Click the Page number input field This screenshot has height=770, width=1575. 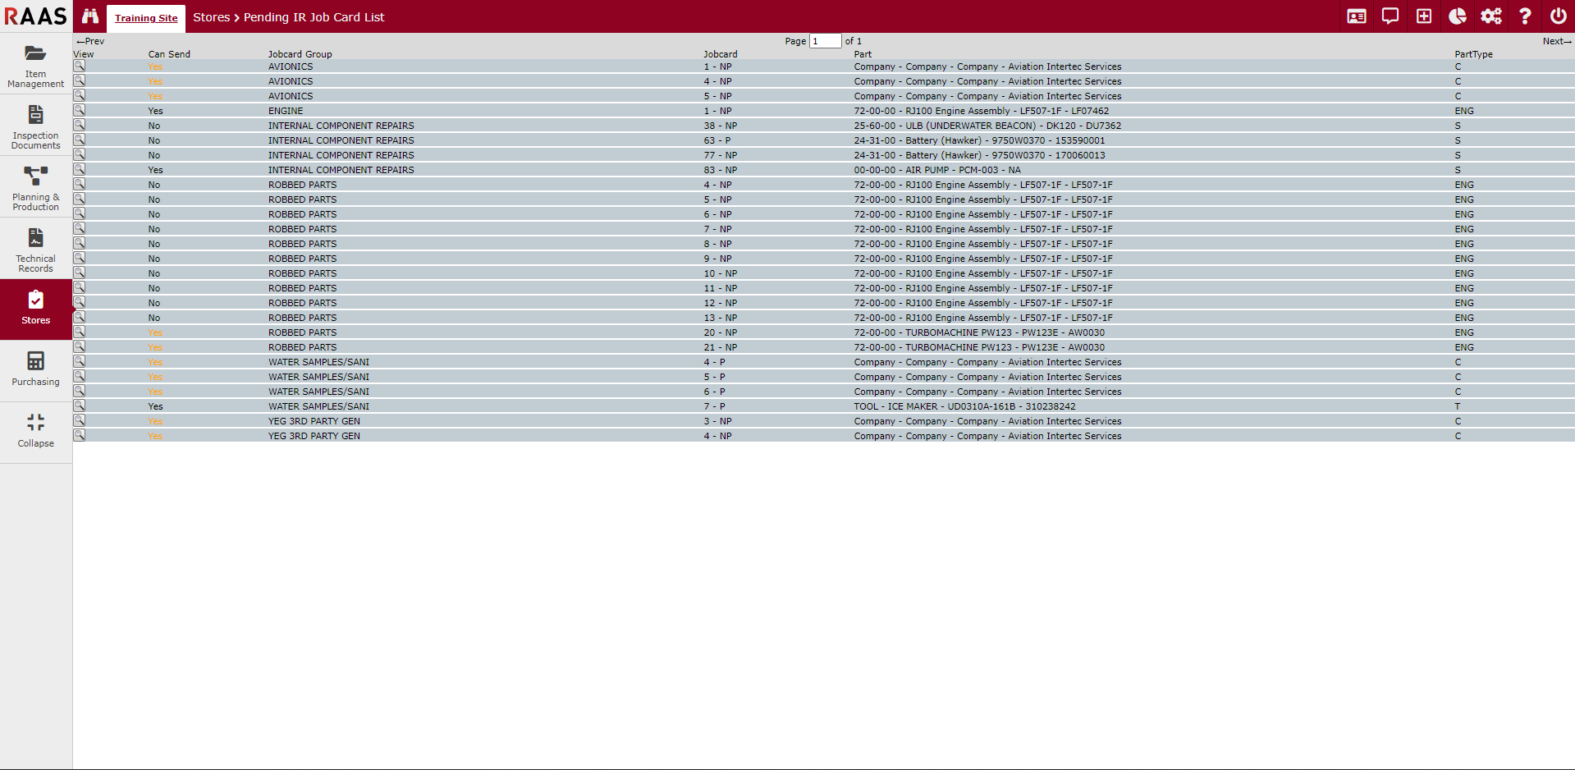(x=825, y=41)
